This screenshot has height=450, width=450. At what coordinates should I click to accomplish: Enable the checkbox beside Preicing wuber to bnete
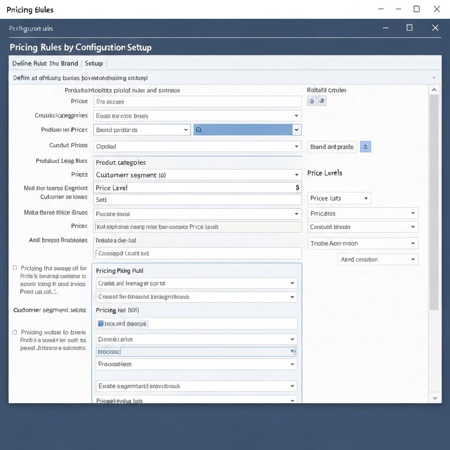(15, 332)
